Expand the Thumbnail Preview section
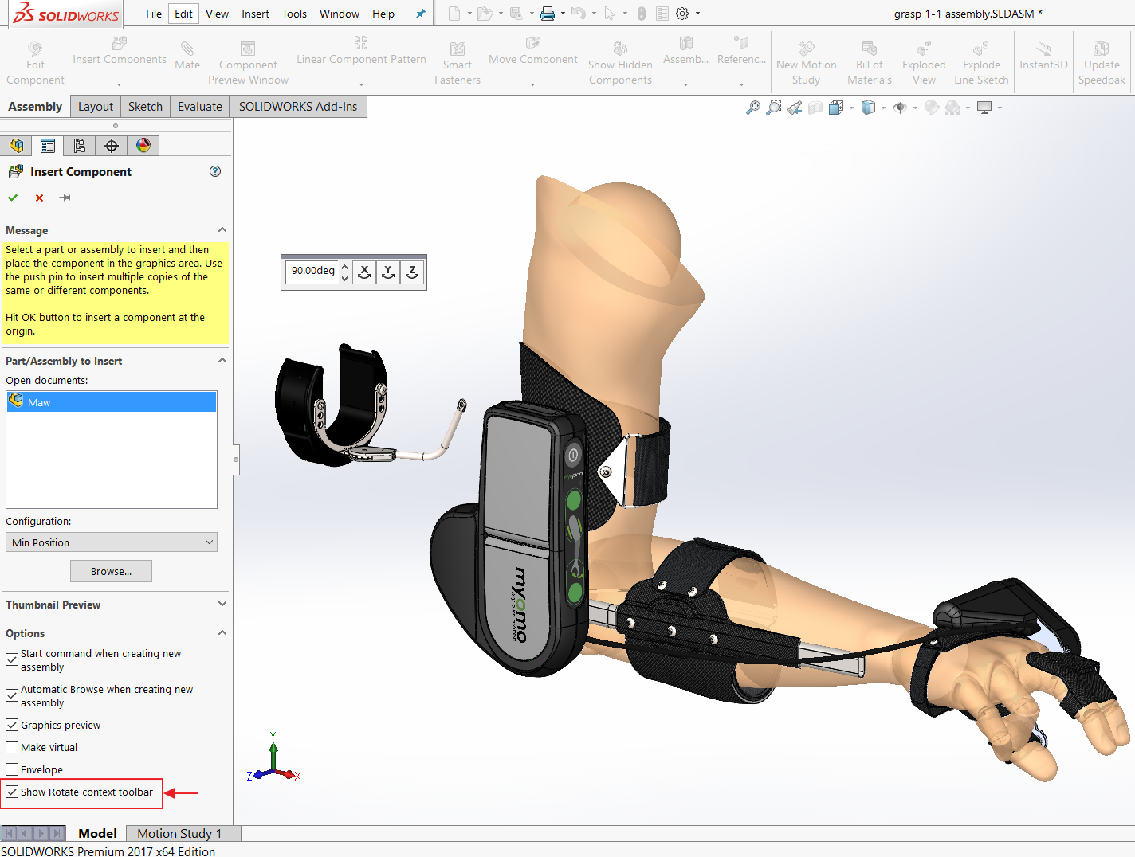This screenshot has width=1135, height=857. click(222, 605)
